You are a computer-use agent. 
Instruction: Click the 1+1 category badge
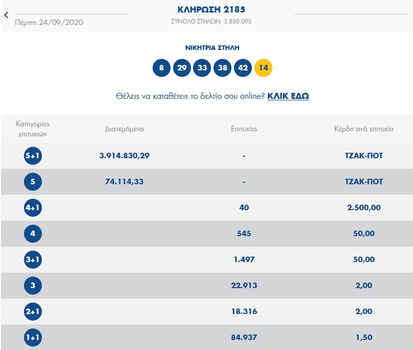[33, 338]
